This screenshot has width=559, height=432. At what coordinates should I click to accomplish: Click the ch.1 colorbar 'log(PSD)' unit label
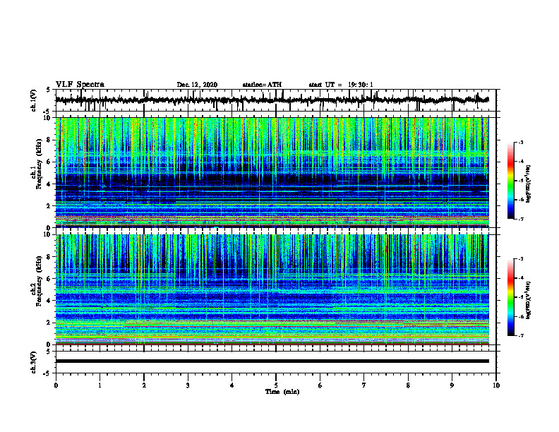pos(529,184)
